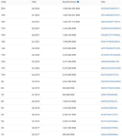Open the 19th burn link 7EA14BB56EF812C1
This screenshot has height=136, width=122.
point(111,15)
